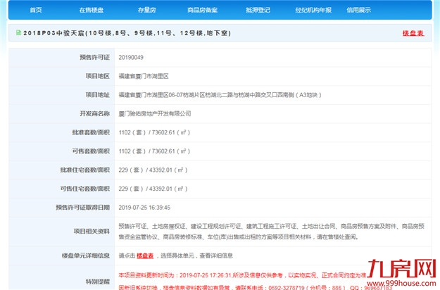Select the 经纪机构年报 menu item
This screenshot has height=290, width=440.
(313, 10)
